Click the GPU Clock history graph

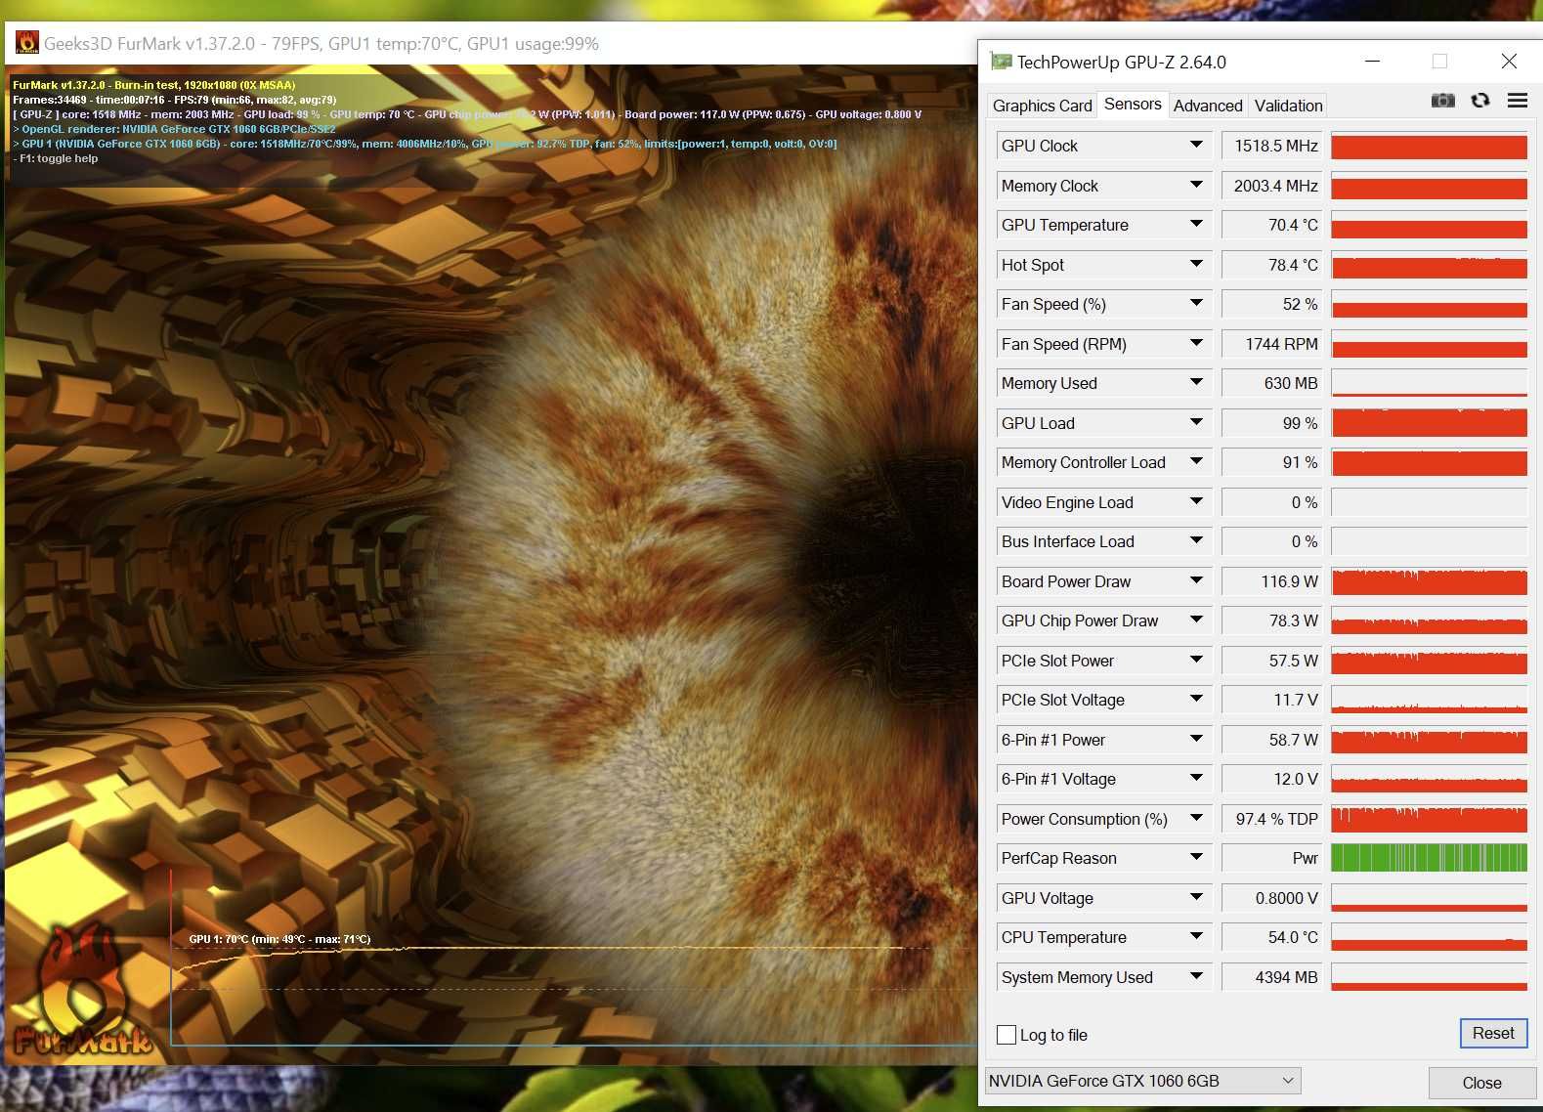pyautogui.click(x=1429, y=146)
